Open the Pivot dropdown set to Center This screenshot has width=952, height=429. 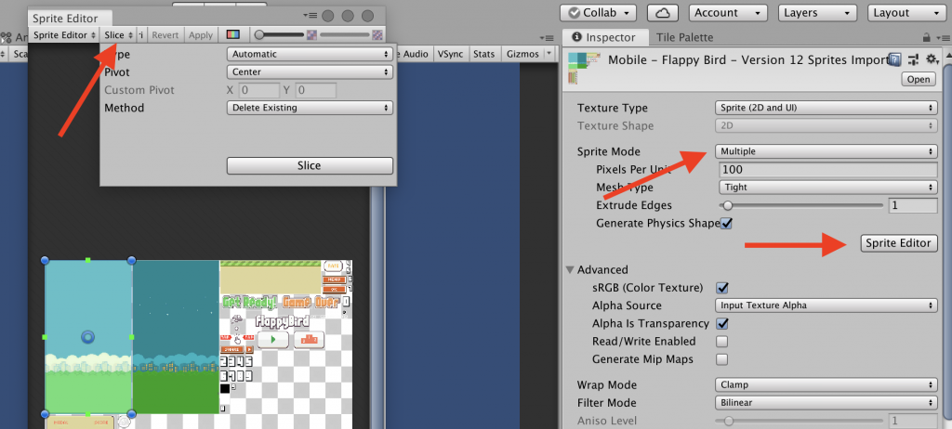click(310, 71)
